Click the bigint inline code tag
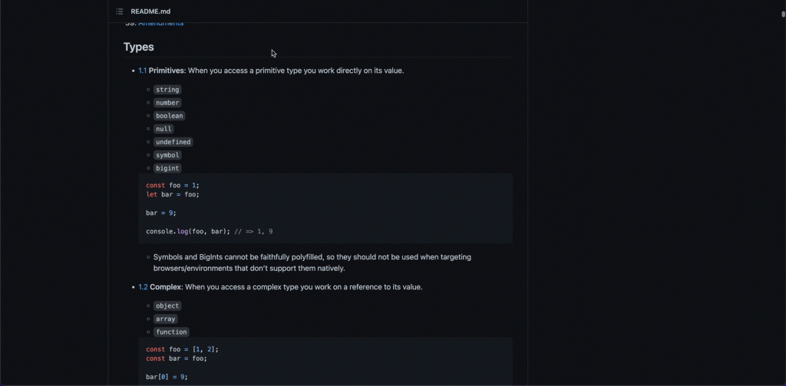Image resolution: width=786 pixels, height=386 pixels. tap(167, 168)
